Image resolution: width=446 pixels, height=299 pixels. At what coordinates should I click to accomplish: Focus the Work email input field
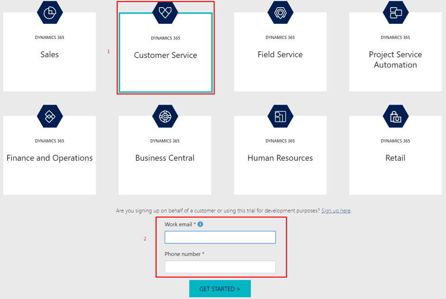[x=220, y=237]
